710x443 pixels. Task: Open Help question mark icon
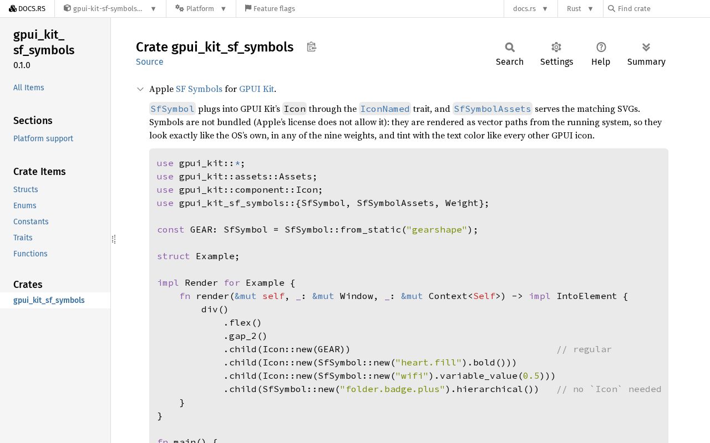pos(601,48)
